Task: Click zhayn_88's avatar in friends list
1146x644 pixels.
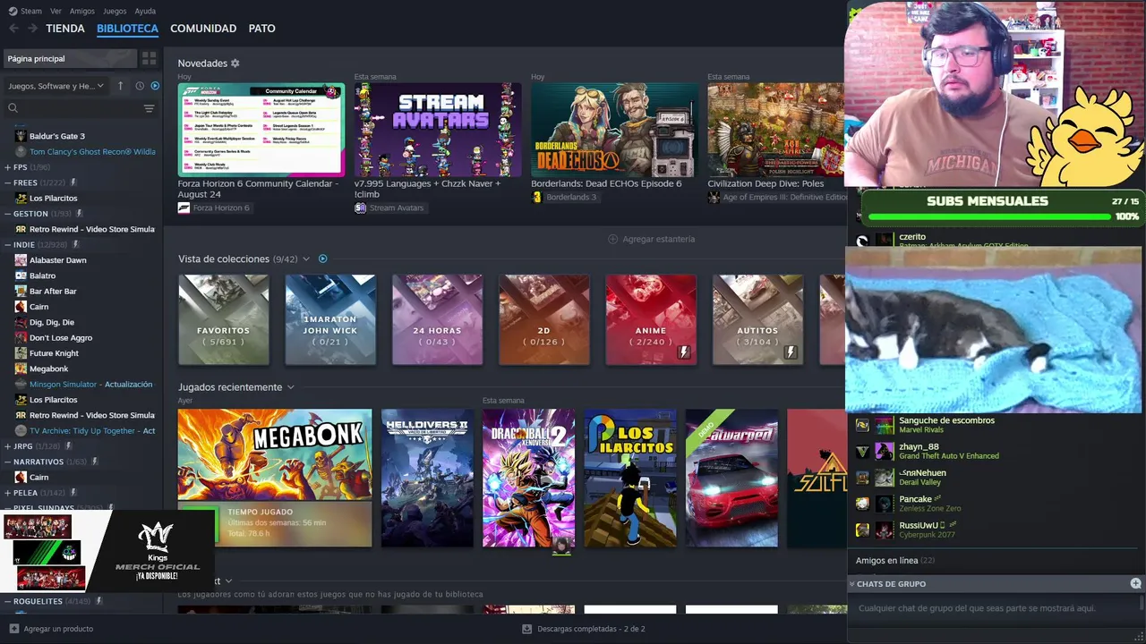Action: click(885, 451)
